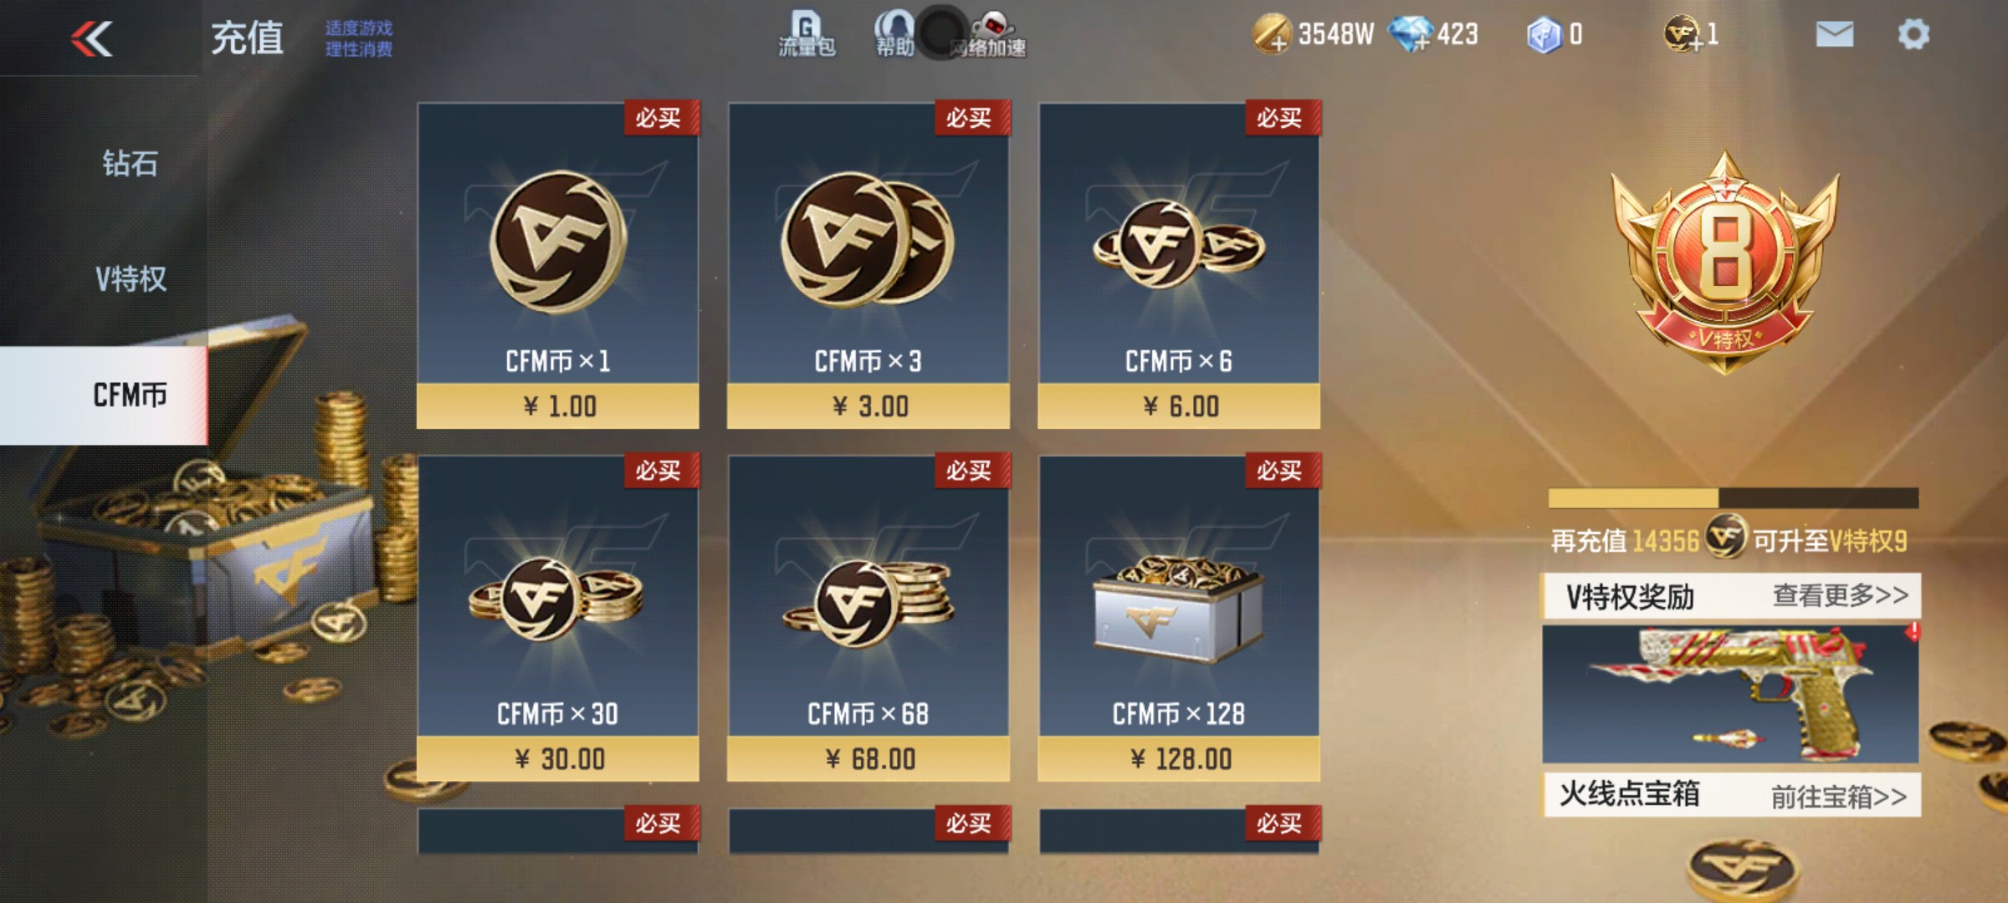Open the 流量包 data pack icon
Viewport: 2008px width, 903px height.
[806, 35]
